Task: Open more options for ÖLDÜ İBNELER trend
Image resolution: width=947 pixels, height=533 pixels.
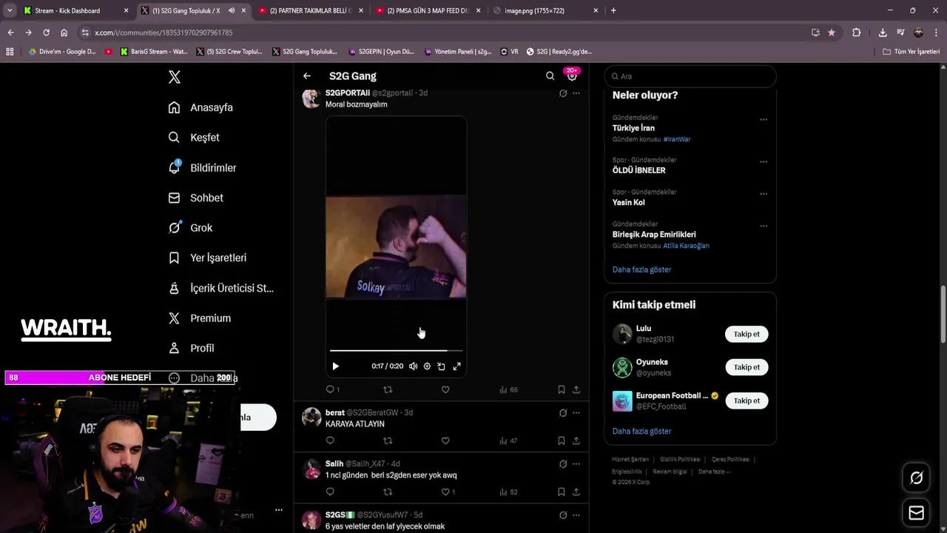Action: pos(764,161)
